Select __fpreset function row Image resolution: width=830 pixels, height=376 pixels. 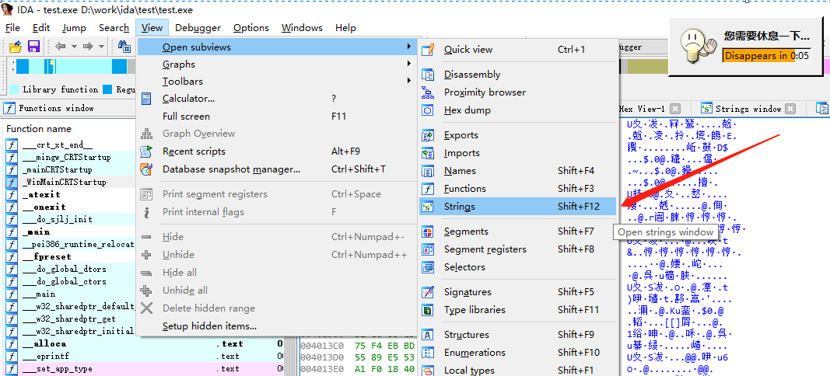coord(68,256)
